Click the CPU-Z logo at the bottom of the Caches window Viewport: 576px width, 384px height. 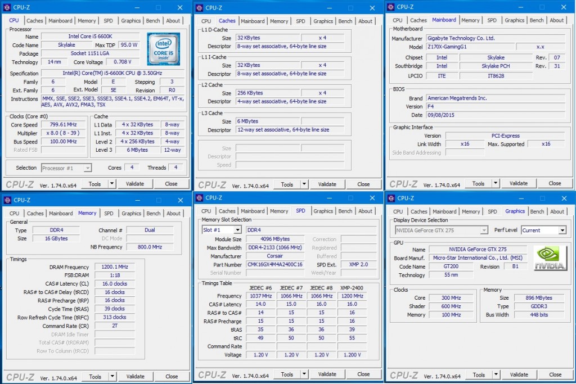pyautogui.click(x=211, y=184)
